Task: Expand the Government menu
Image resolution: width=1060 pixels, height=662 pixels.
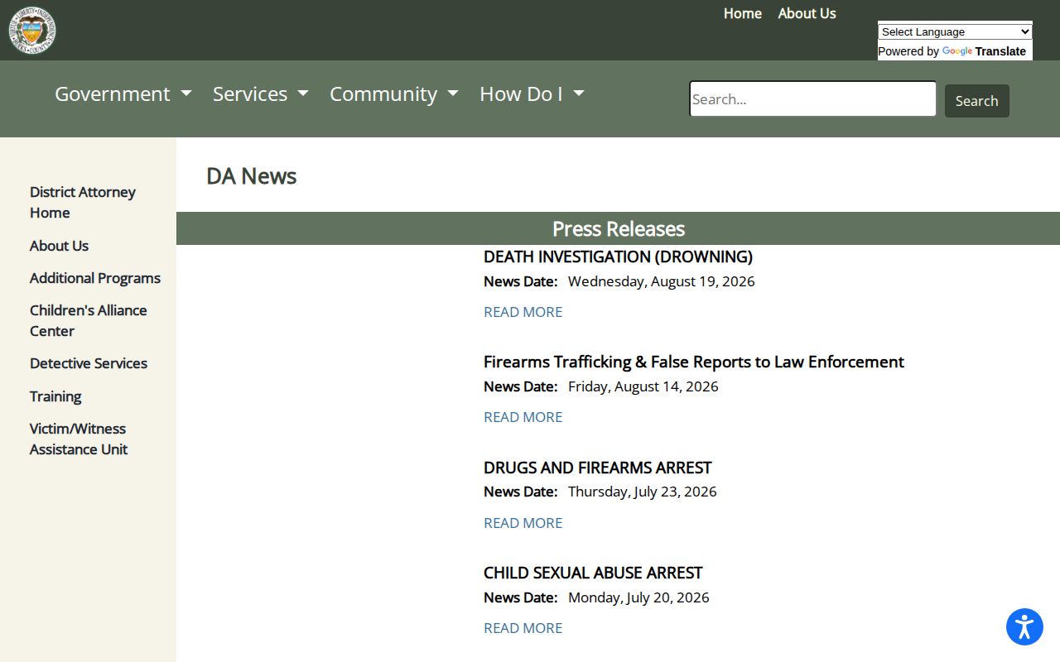Action: 123,94
